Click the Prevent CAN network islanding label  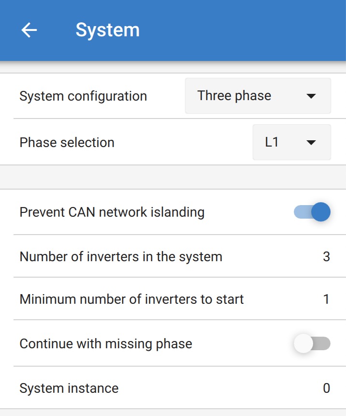[x=112, y=212]
